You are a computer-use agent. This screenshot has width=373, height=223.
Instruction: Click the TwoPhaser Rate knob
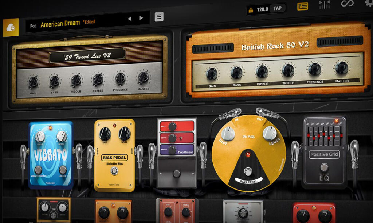[x=172, y=126]
